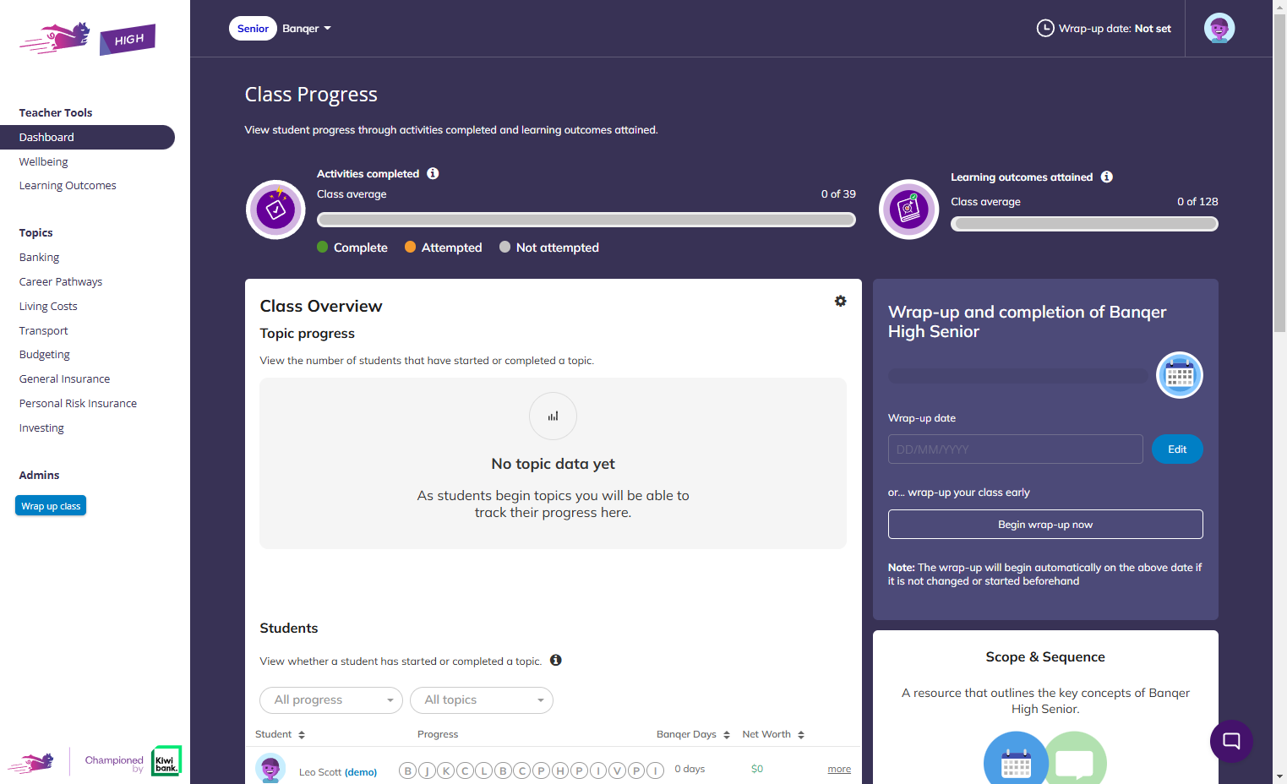The width and height of the screenshot is (1287, 784).
Task: Click the Attempted orange legend dot
Action: 410,247
